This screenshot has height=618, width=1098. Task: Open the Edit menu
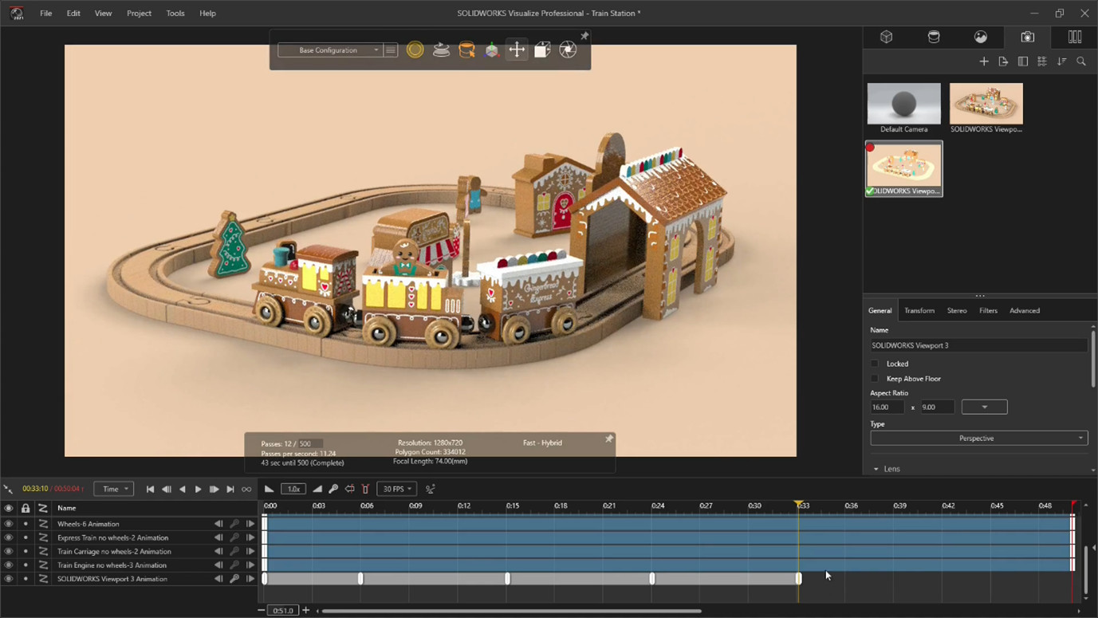[x=73, y=14]
